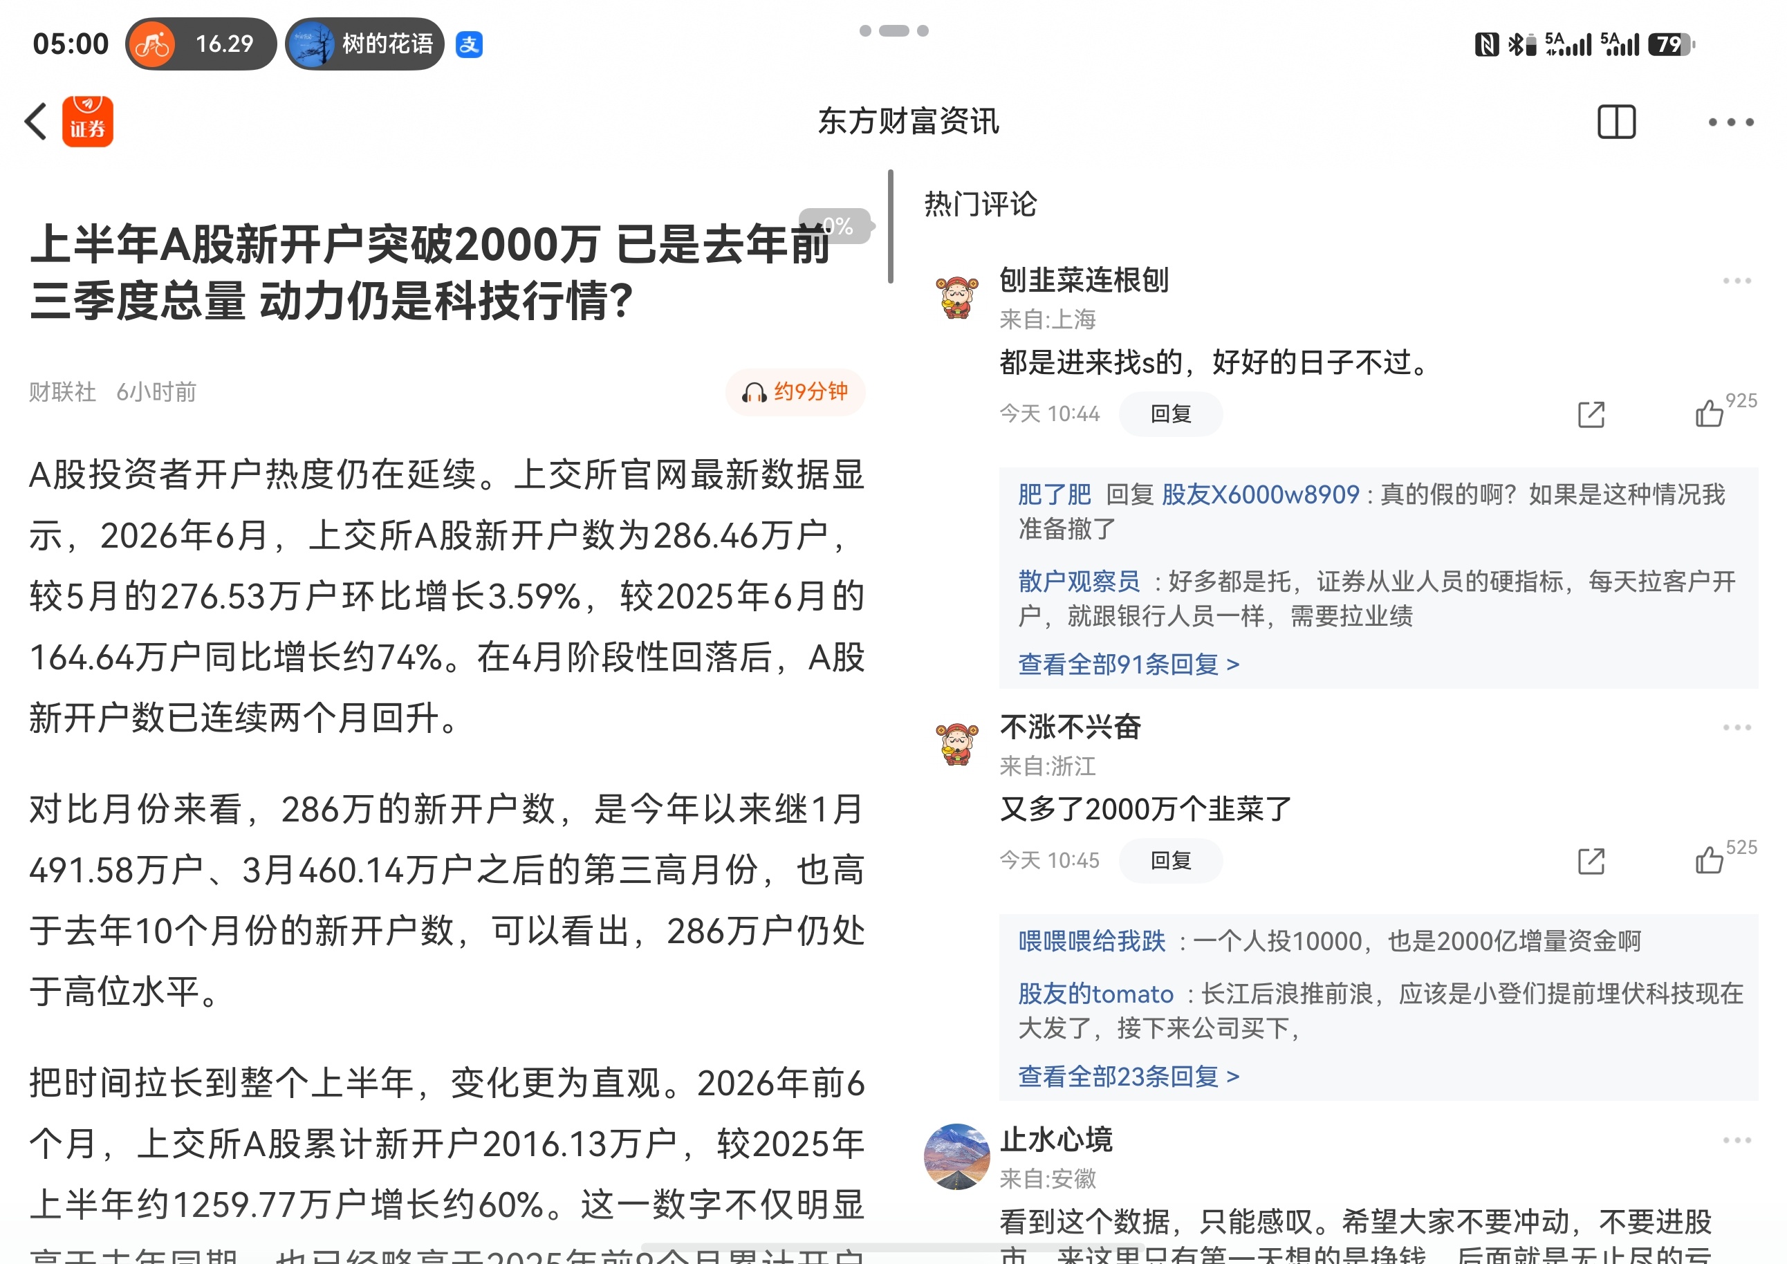This screenshot has height=1264, width=1787.
Task: Open options for 止水心境 comment
Action: [1737, 1140]
